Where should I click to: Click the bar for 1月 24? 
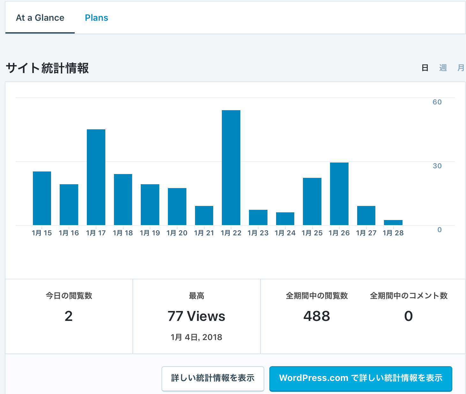pyautogui.click(x=285, y=219)
